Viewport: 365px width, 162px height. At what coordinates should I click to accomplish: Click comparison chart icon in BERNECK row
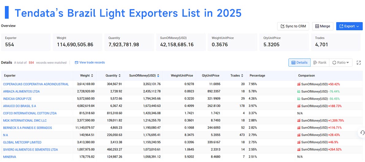(299, 128)
